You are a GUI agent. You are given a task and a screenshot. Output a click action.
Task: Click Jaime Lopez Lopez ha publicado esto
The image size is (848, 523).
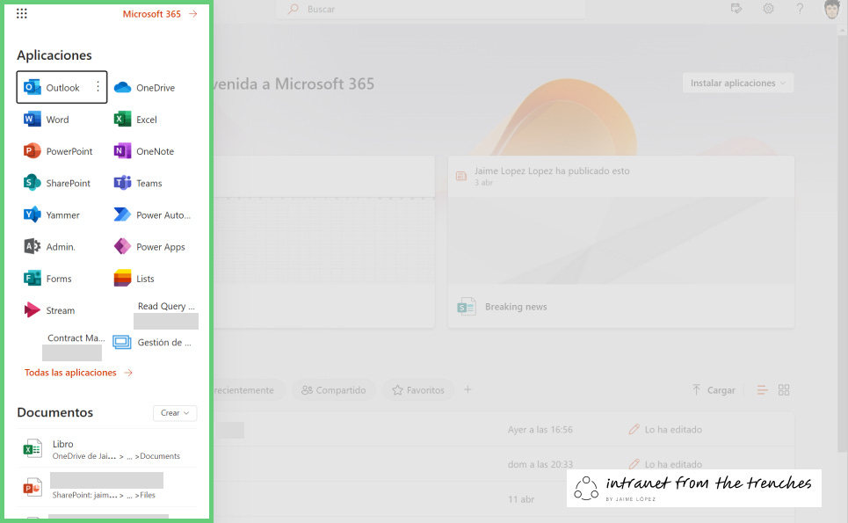point(552,171)
